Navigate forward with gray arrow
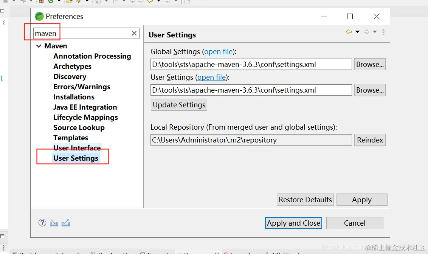This screenshot has width=428, height=254. tap(366, 32)
